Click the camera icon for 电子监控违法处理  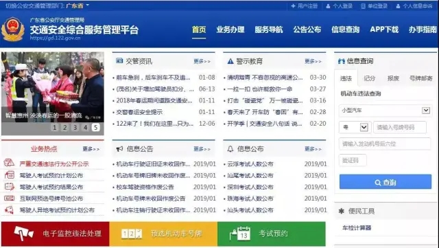[x=23, y=233]
